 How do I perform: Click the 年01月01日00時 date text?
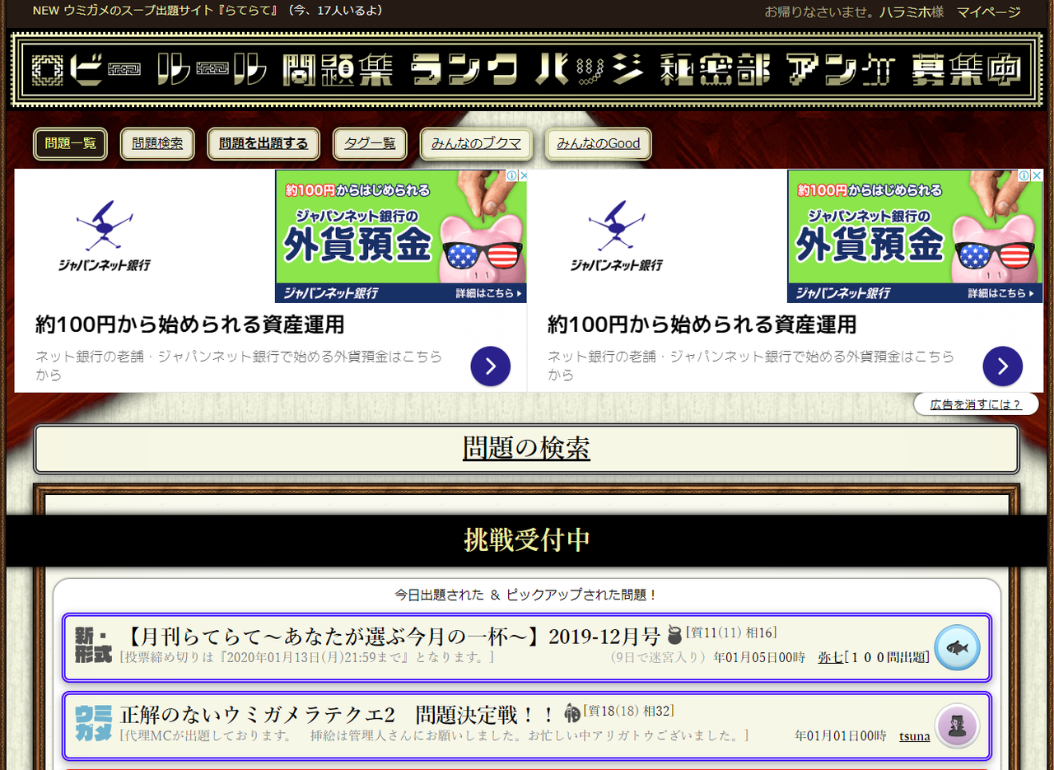(841, 735)
